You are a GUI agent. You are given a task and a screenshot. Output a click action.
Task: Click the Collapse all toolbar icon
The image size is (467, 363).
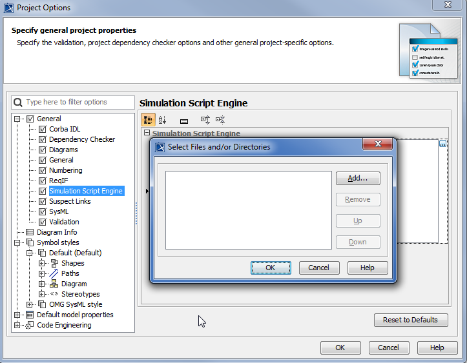[x=220, y=120]
